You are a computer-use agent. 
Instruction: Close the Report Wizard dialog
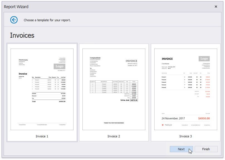coord(216,7)
